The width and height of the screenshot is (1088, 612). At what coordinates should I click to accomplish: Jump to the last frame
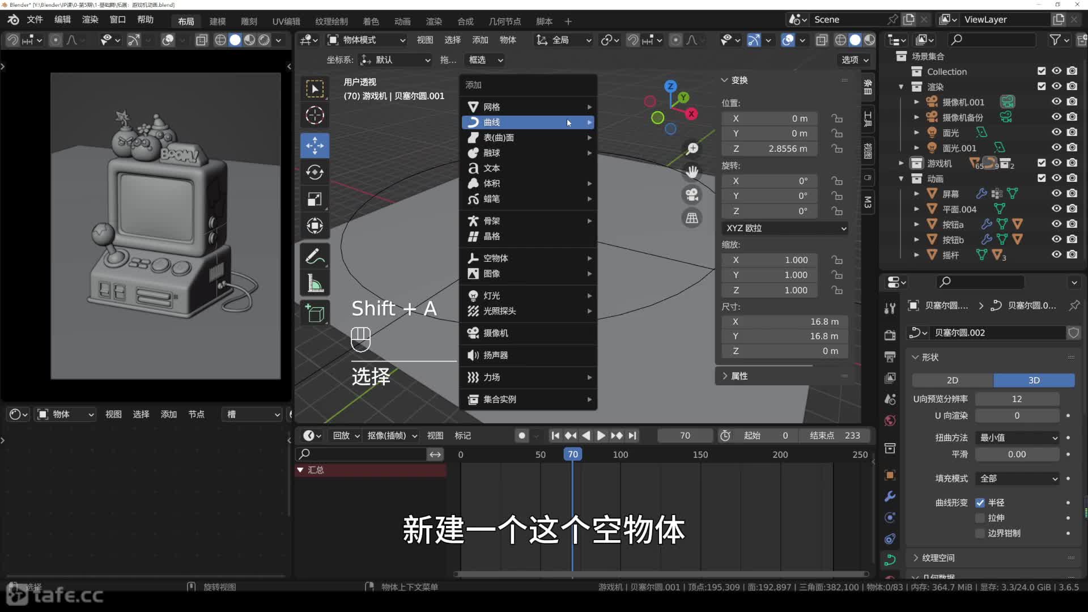(x=632, y=435)
